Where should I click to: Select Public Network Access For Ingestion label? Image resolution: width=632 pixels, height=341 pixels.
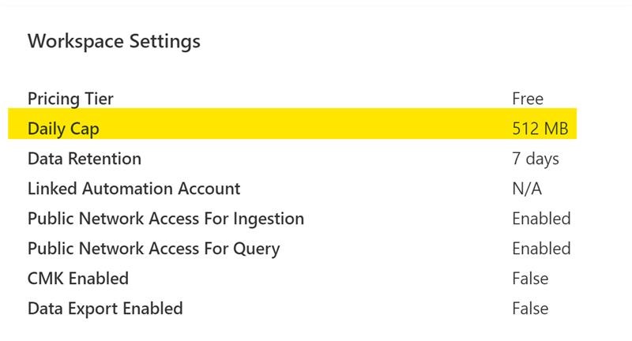click(x=166, y=219)
